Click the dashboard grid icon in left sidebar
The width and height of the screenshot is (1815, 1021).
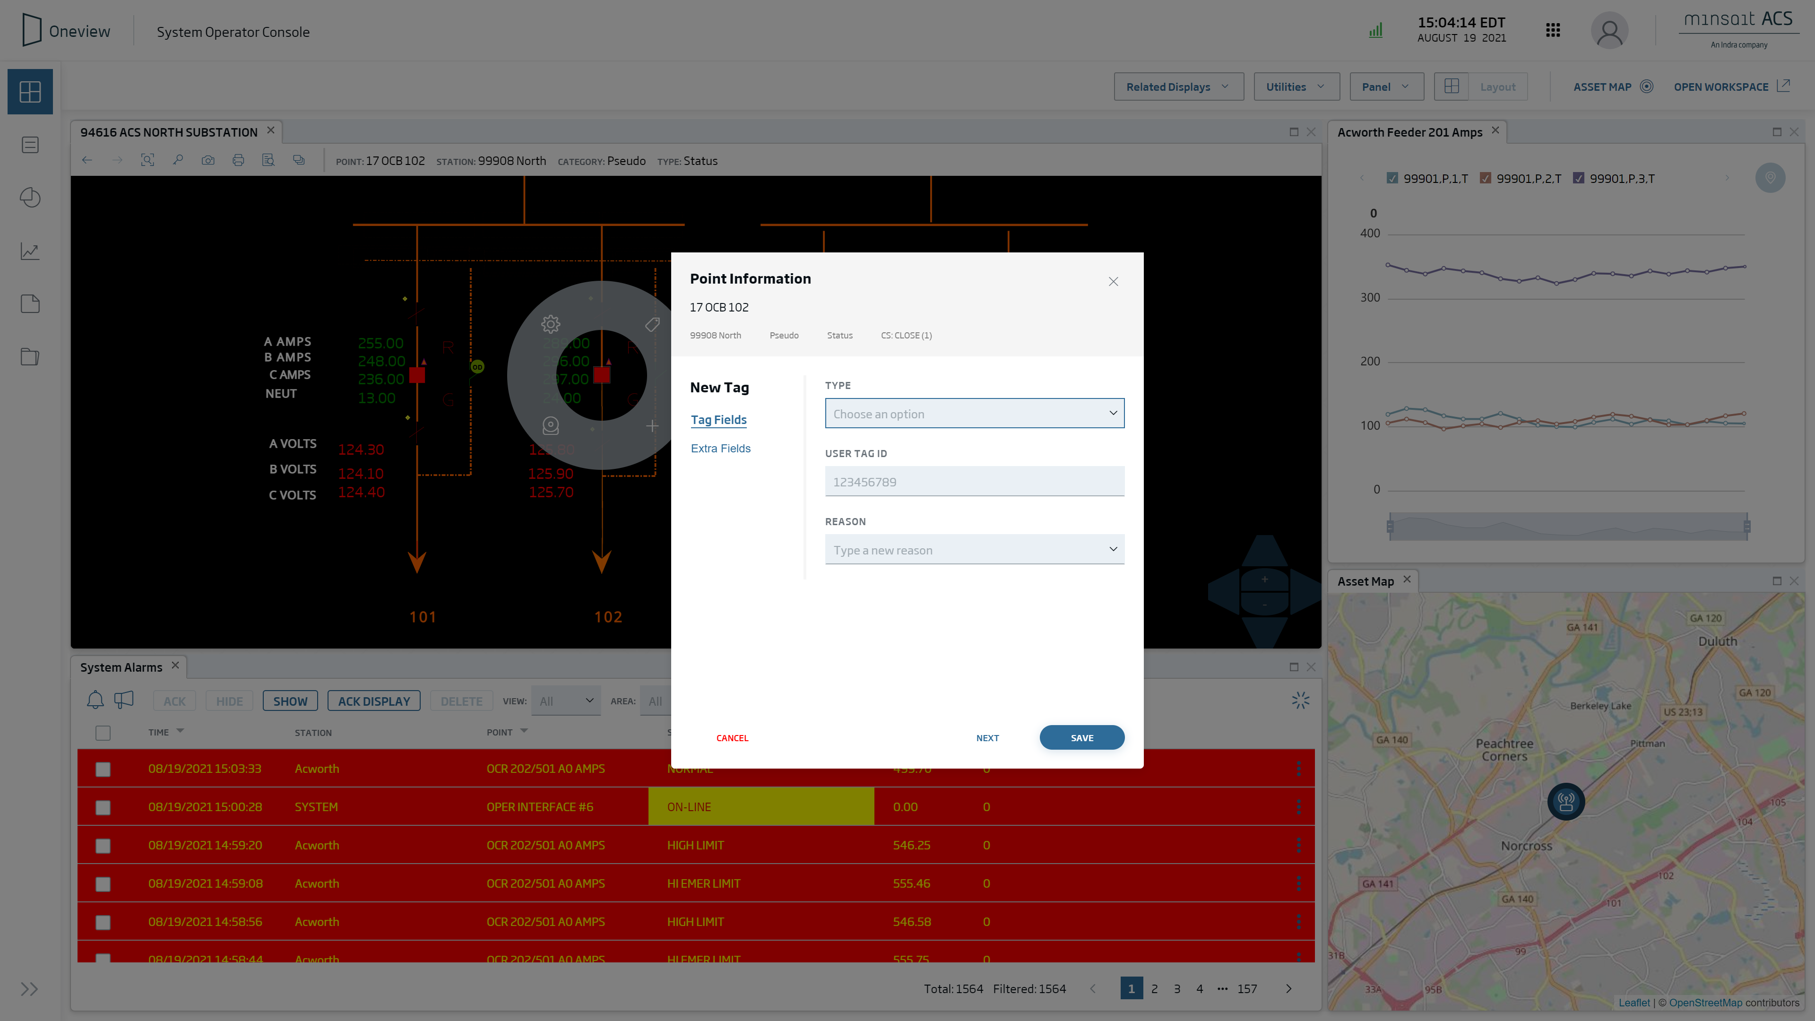[x=30, y=91]
